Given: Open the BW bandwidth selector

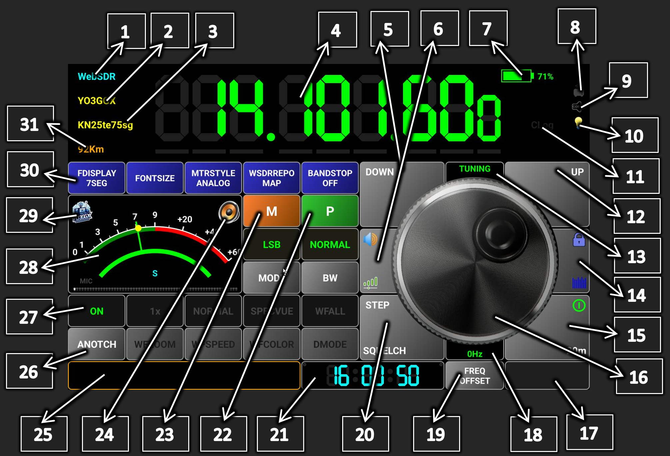Looking at the screenshot, I should tap(330, 278).
